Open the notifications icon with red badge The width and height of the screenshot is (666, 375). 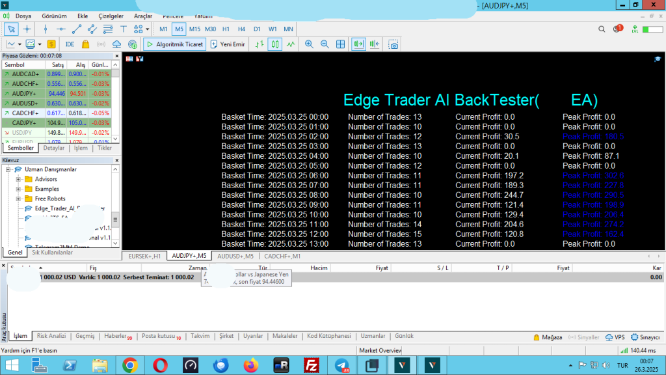[618, 29]
